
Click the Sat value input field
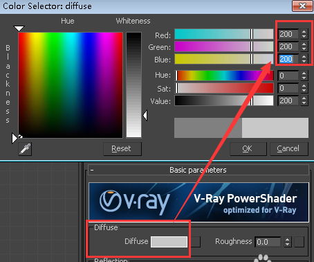point(288,88)
